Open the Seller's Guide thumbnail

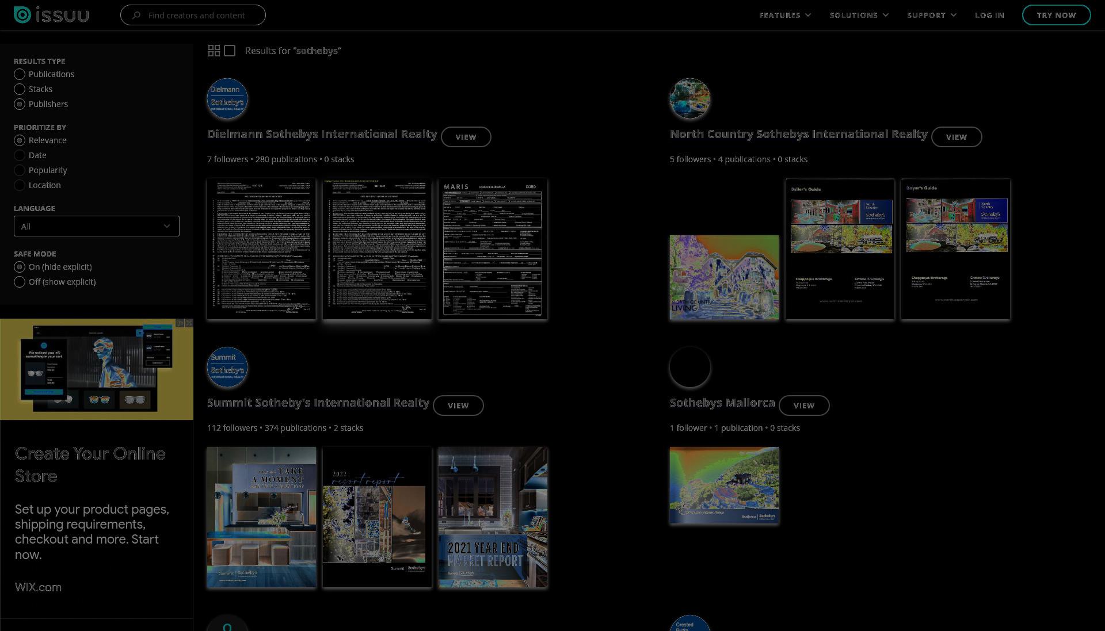pos(840,249)
